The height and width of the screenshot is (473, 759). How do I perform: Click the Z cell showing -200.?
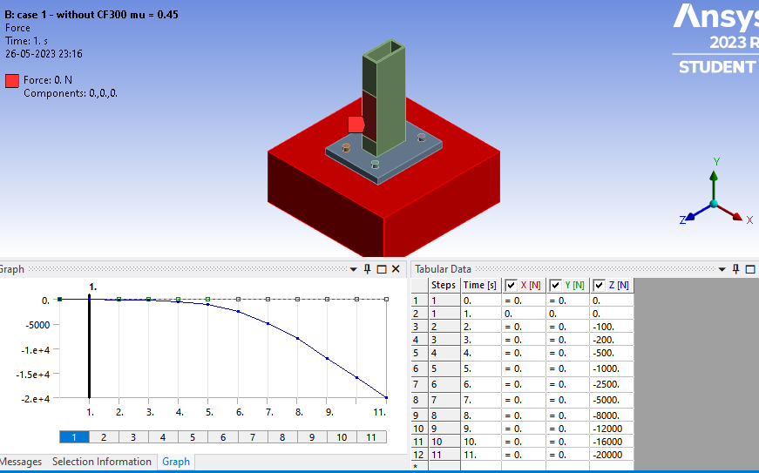612,340
